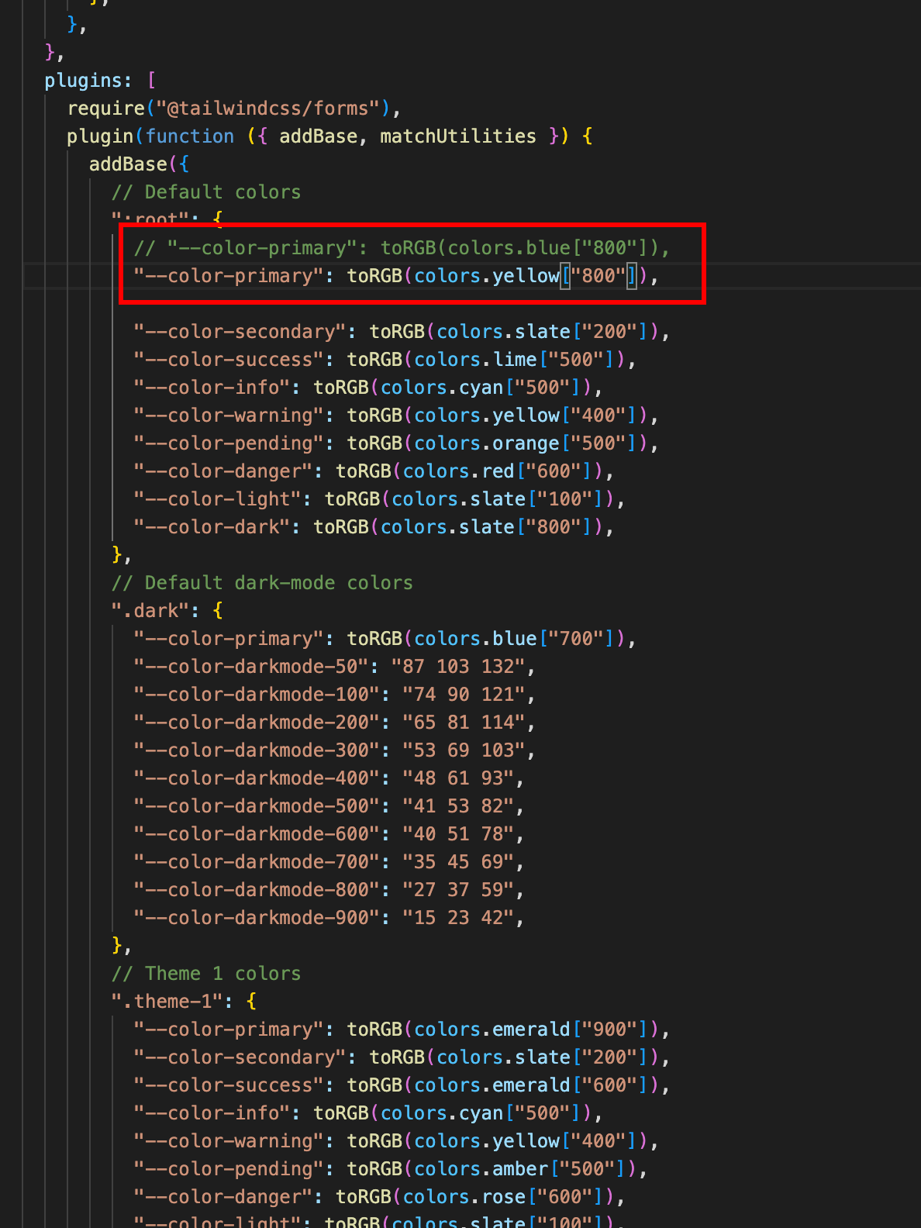The image size is (921, 1228).
Task: Click the "--color-secondary" key with slate 200
Action: 239,332
